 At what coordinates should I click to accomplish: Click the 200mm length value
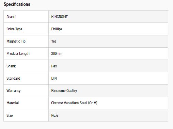(57, 53)
